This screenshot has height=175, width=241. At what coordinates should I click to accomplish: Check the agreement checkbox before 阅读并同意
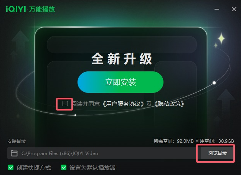click(65, 104)
